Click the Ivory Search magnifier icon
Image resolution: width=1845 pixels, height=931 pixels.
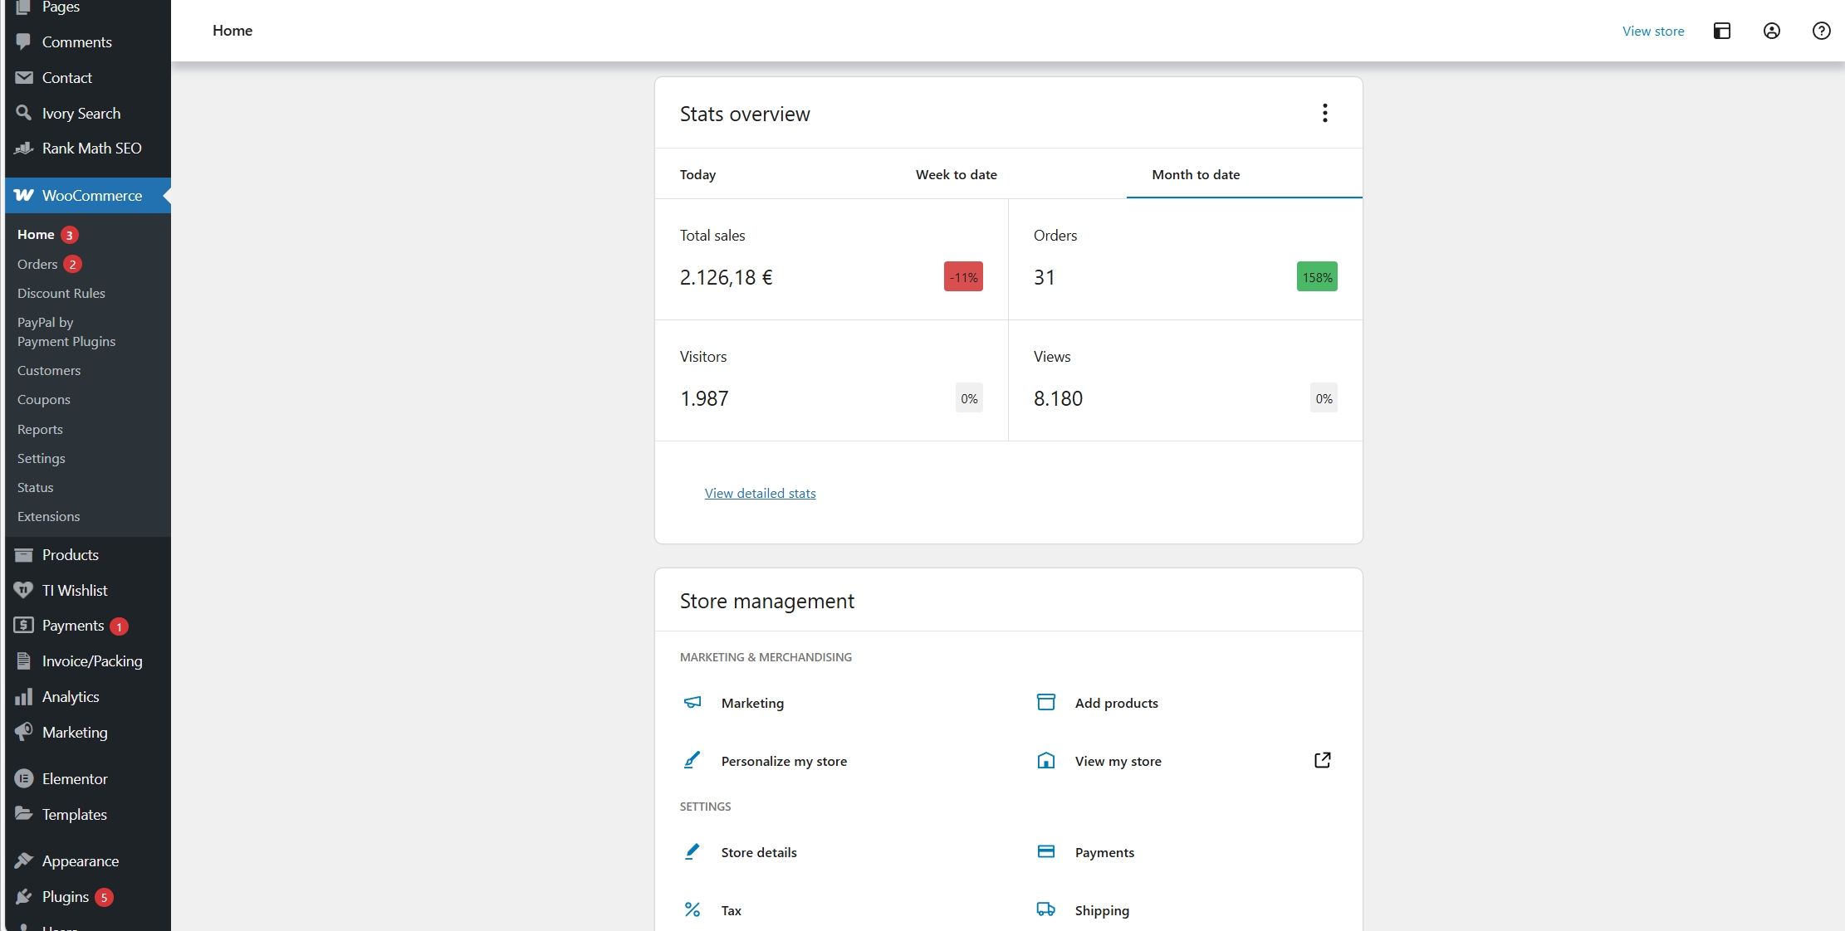click(24, 112)
